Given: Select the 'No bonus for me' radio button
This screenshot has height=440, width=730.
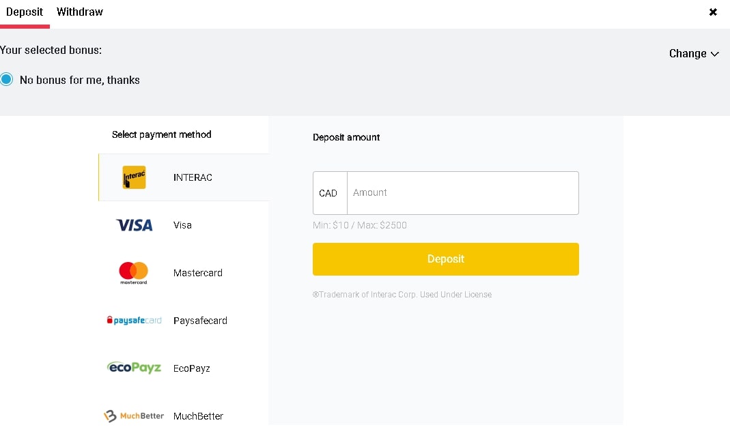Looking at the screenshot, I should [x=7, y=80].
